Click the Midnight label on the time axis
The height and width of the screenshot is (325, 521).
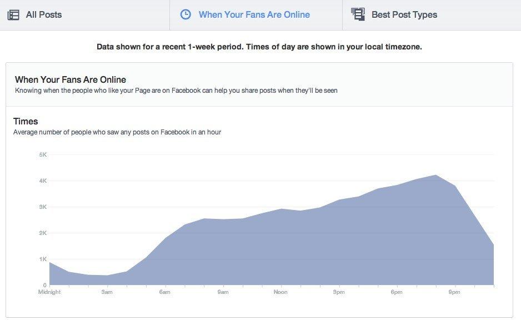point(49,292)
